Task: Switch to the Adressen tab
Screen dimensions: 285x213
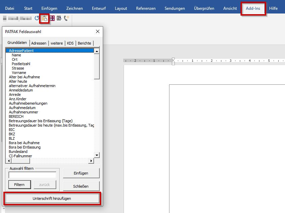Action: tap(39, 43)
